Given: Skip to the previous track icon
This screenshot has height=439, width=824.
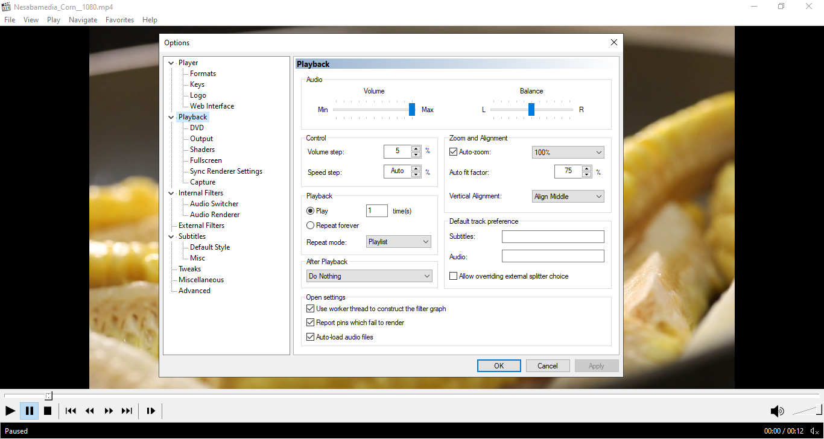Looking at the screenshot, I should [x=71, y=411].
